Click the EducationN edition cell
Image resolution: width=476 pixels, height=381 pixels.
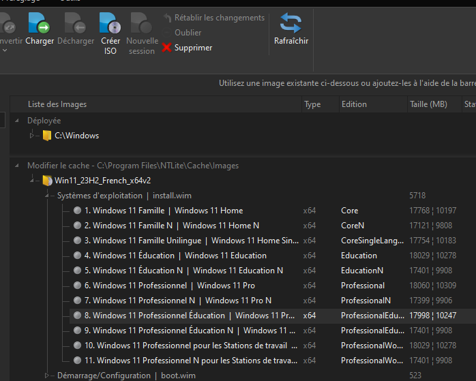tap(362, 271)
